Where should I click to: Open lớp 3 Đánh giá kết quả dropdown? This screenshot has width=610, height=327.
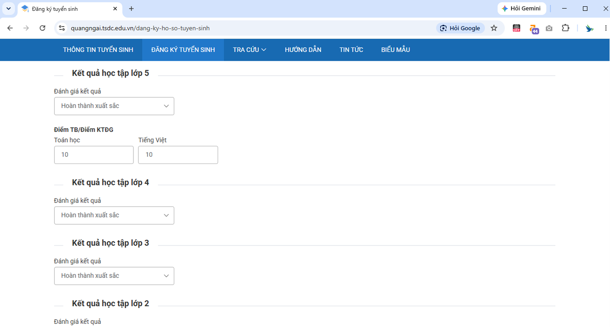(114, 276)
